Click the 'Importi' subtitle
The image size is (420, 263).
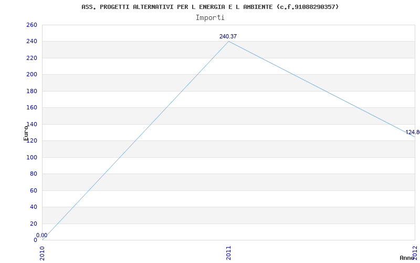pos(210,18)
